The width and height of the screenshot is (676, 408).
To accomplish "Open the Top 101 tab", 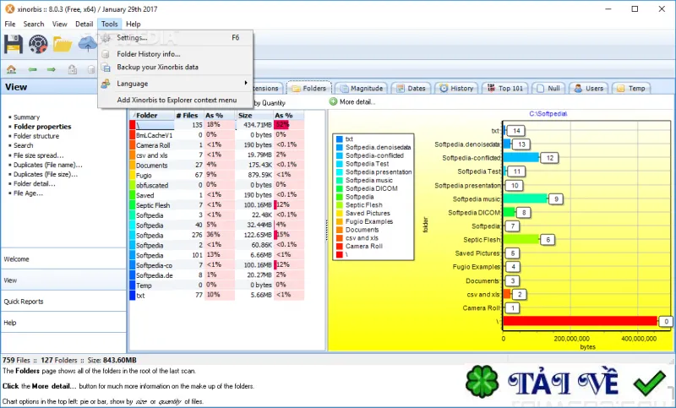I will tap(505, 89).
